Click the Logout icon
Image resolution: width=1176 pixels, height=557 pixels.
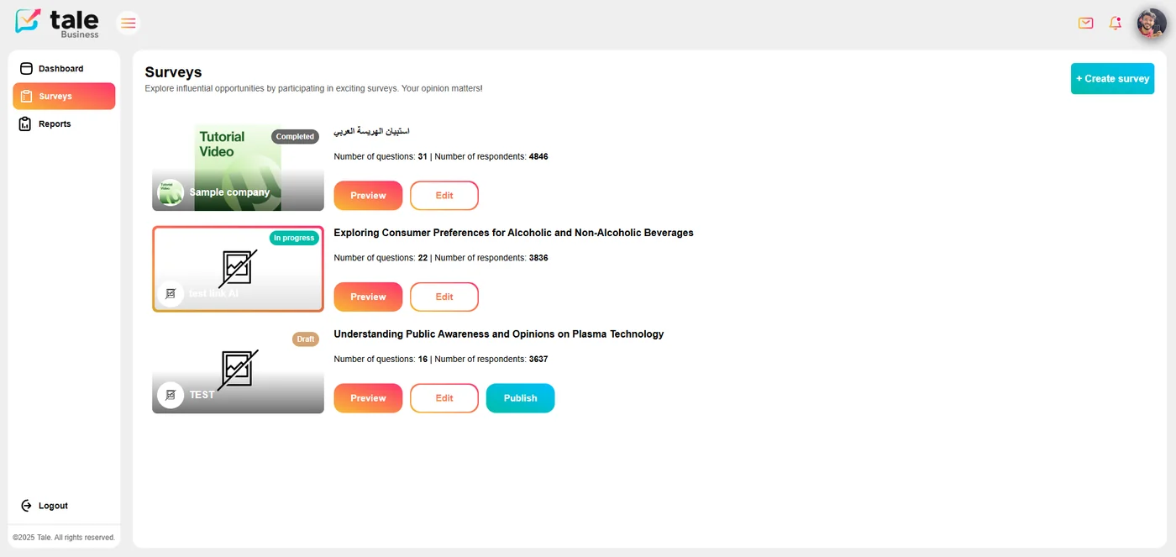tap(26, 506)
